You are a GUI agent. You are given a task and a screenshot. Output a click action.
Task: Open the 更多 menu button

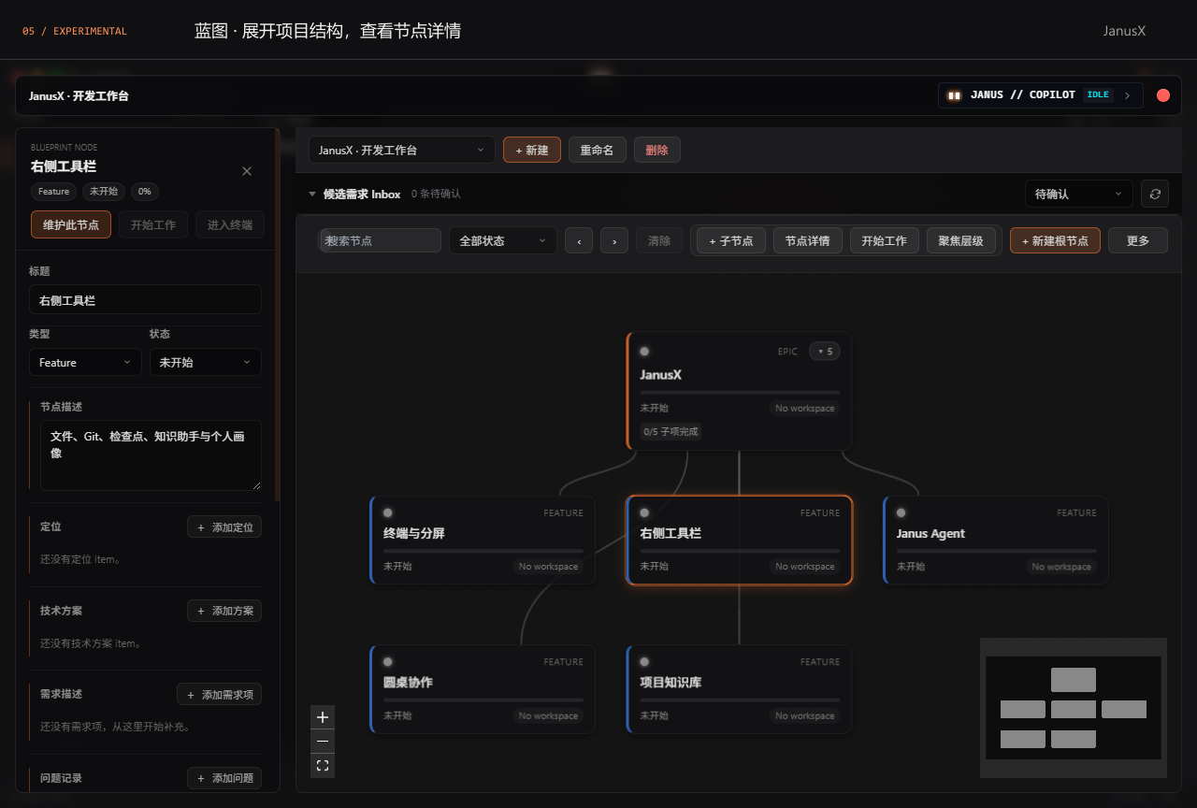[x=1138, y=240]
